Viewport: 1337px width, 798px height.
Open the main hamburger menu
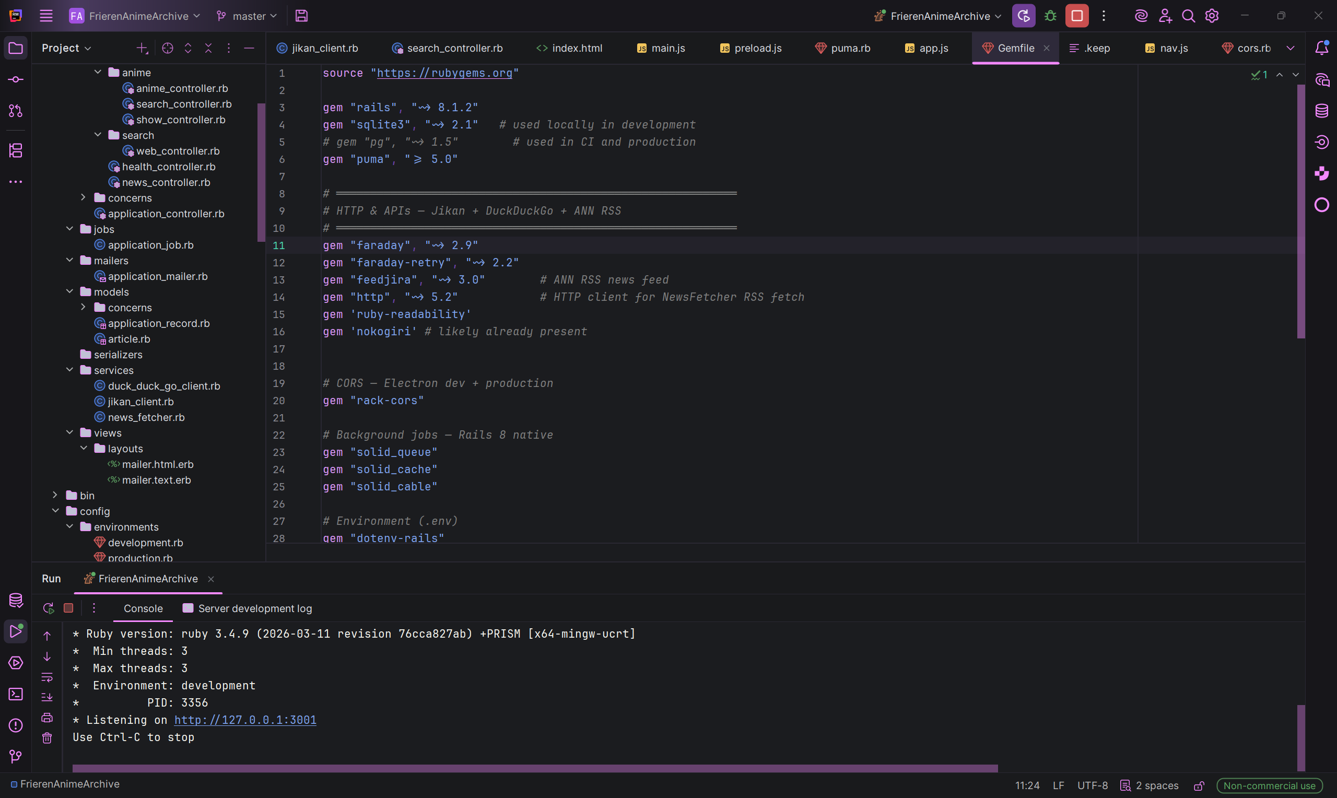(46, 16)
